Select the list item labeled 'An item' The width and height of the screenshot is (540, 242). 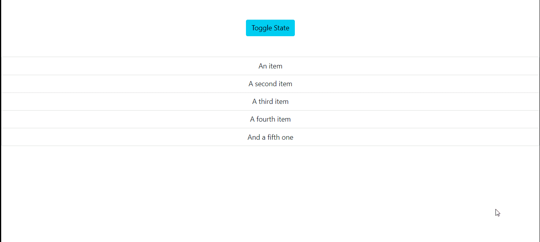tap(270, 66)
